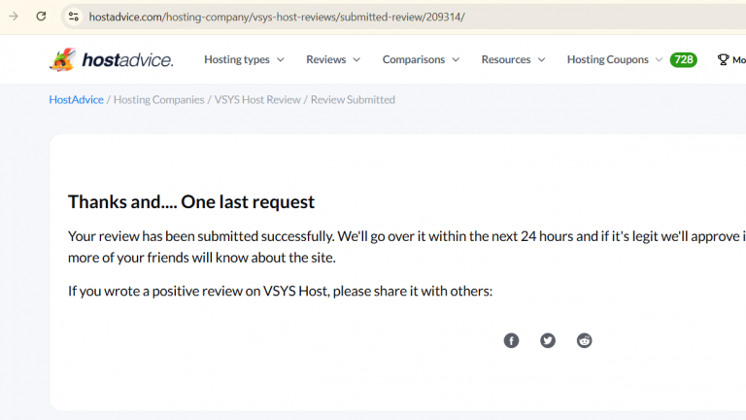Expand Comparisons chevron
746x420 pixels.
[456, 60]
